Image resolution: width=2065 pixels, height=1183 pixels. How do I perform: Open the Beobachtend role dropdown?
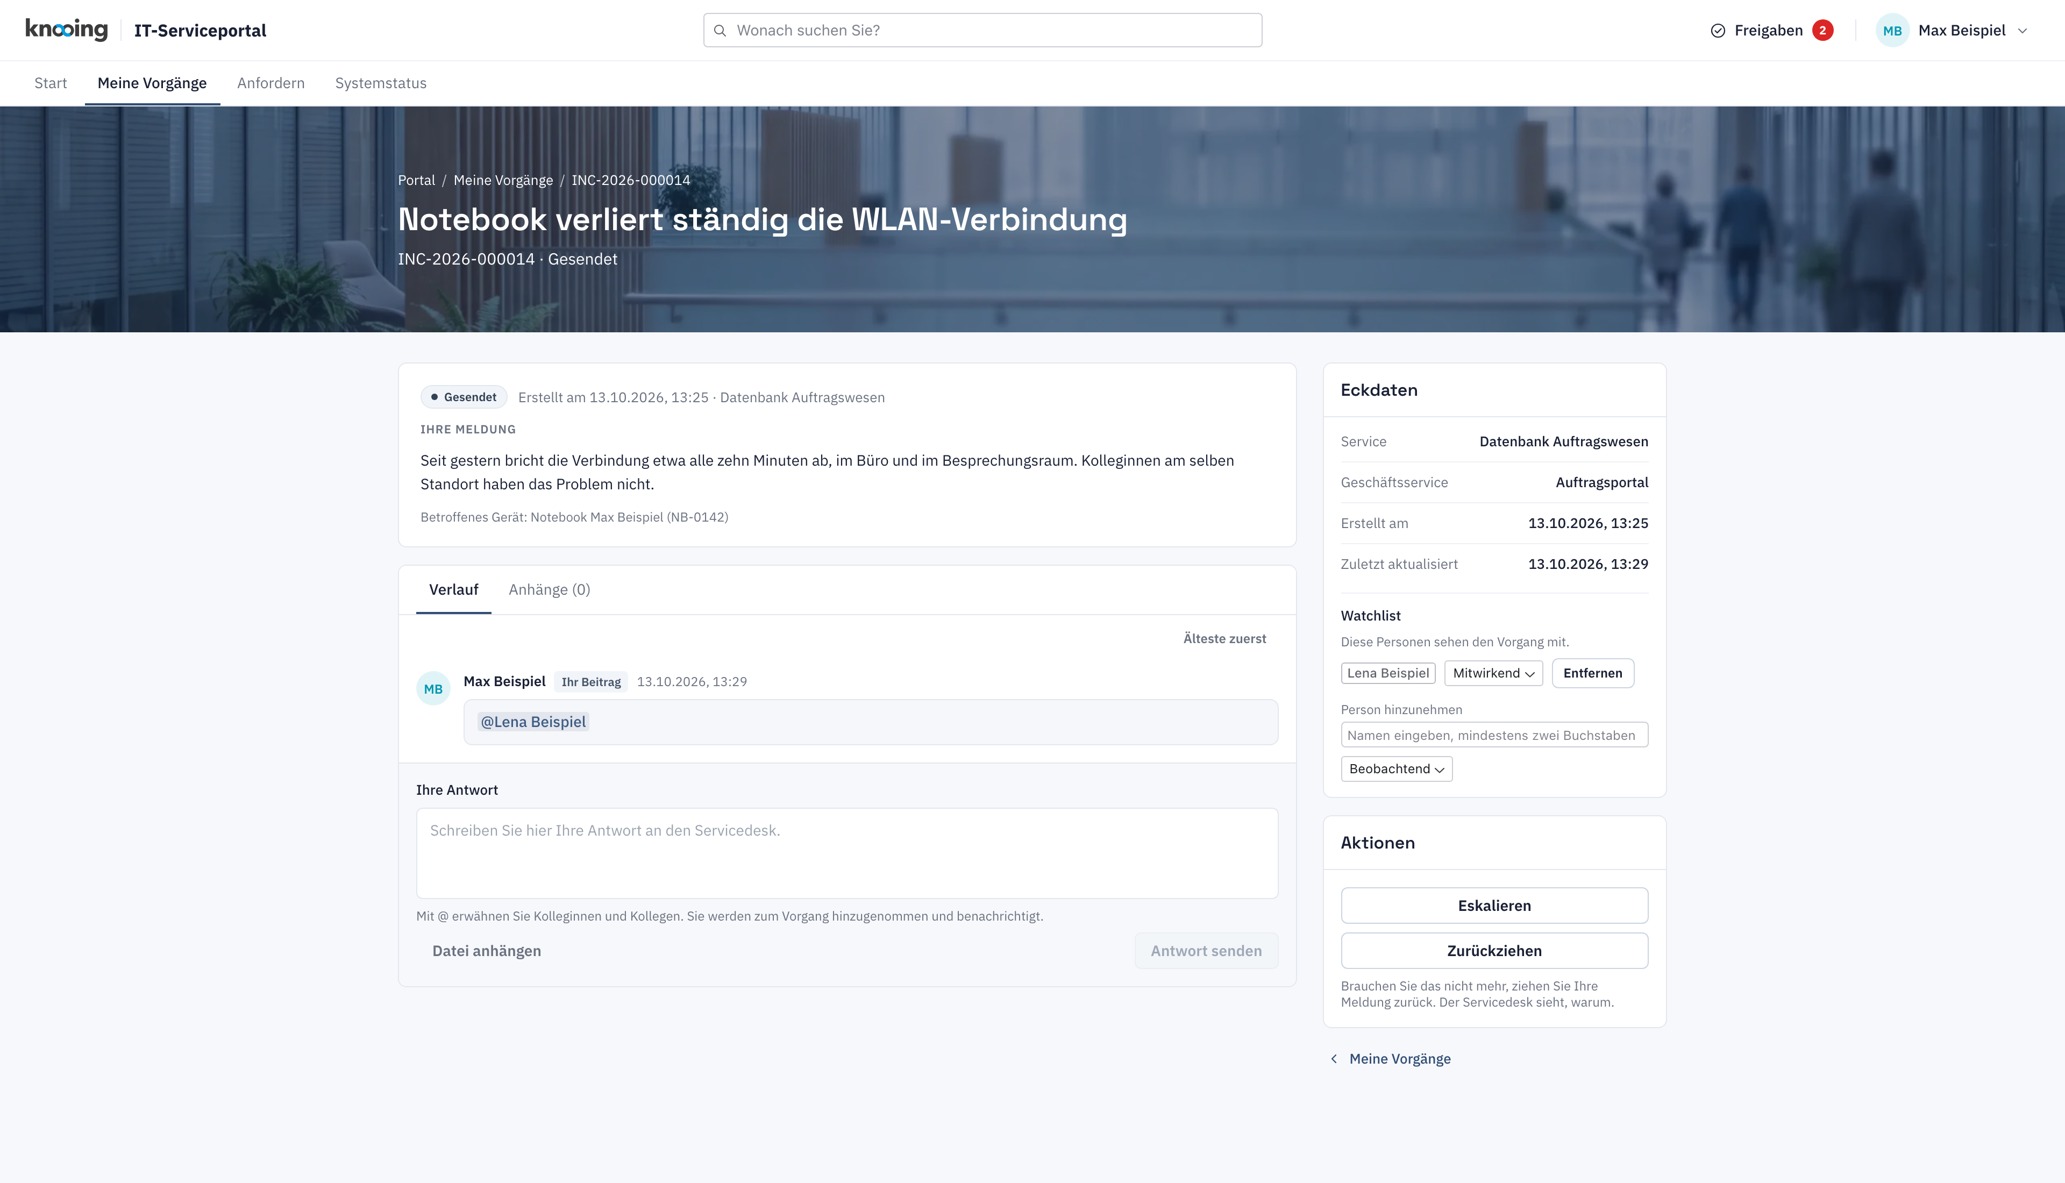1397,768
